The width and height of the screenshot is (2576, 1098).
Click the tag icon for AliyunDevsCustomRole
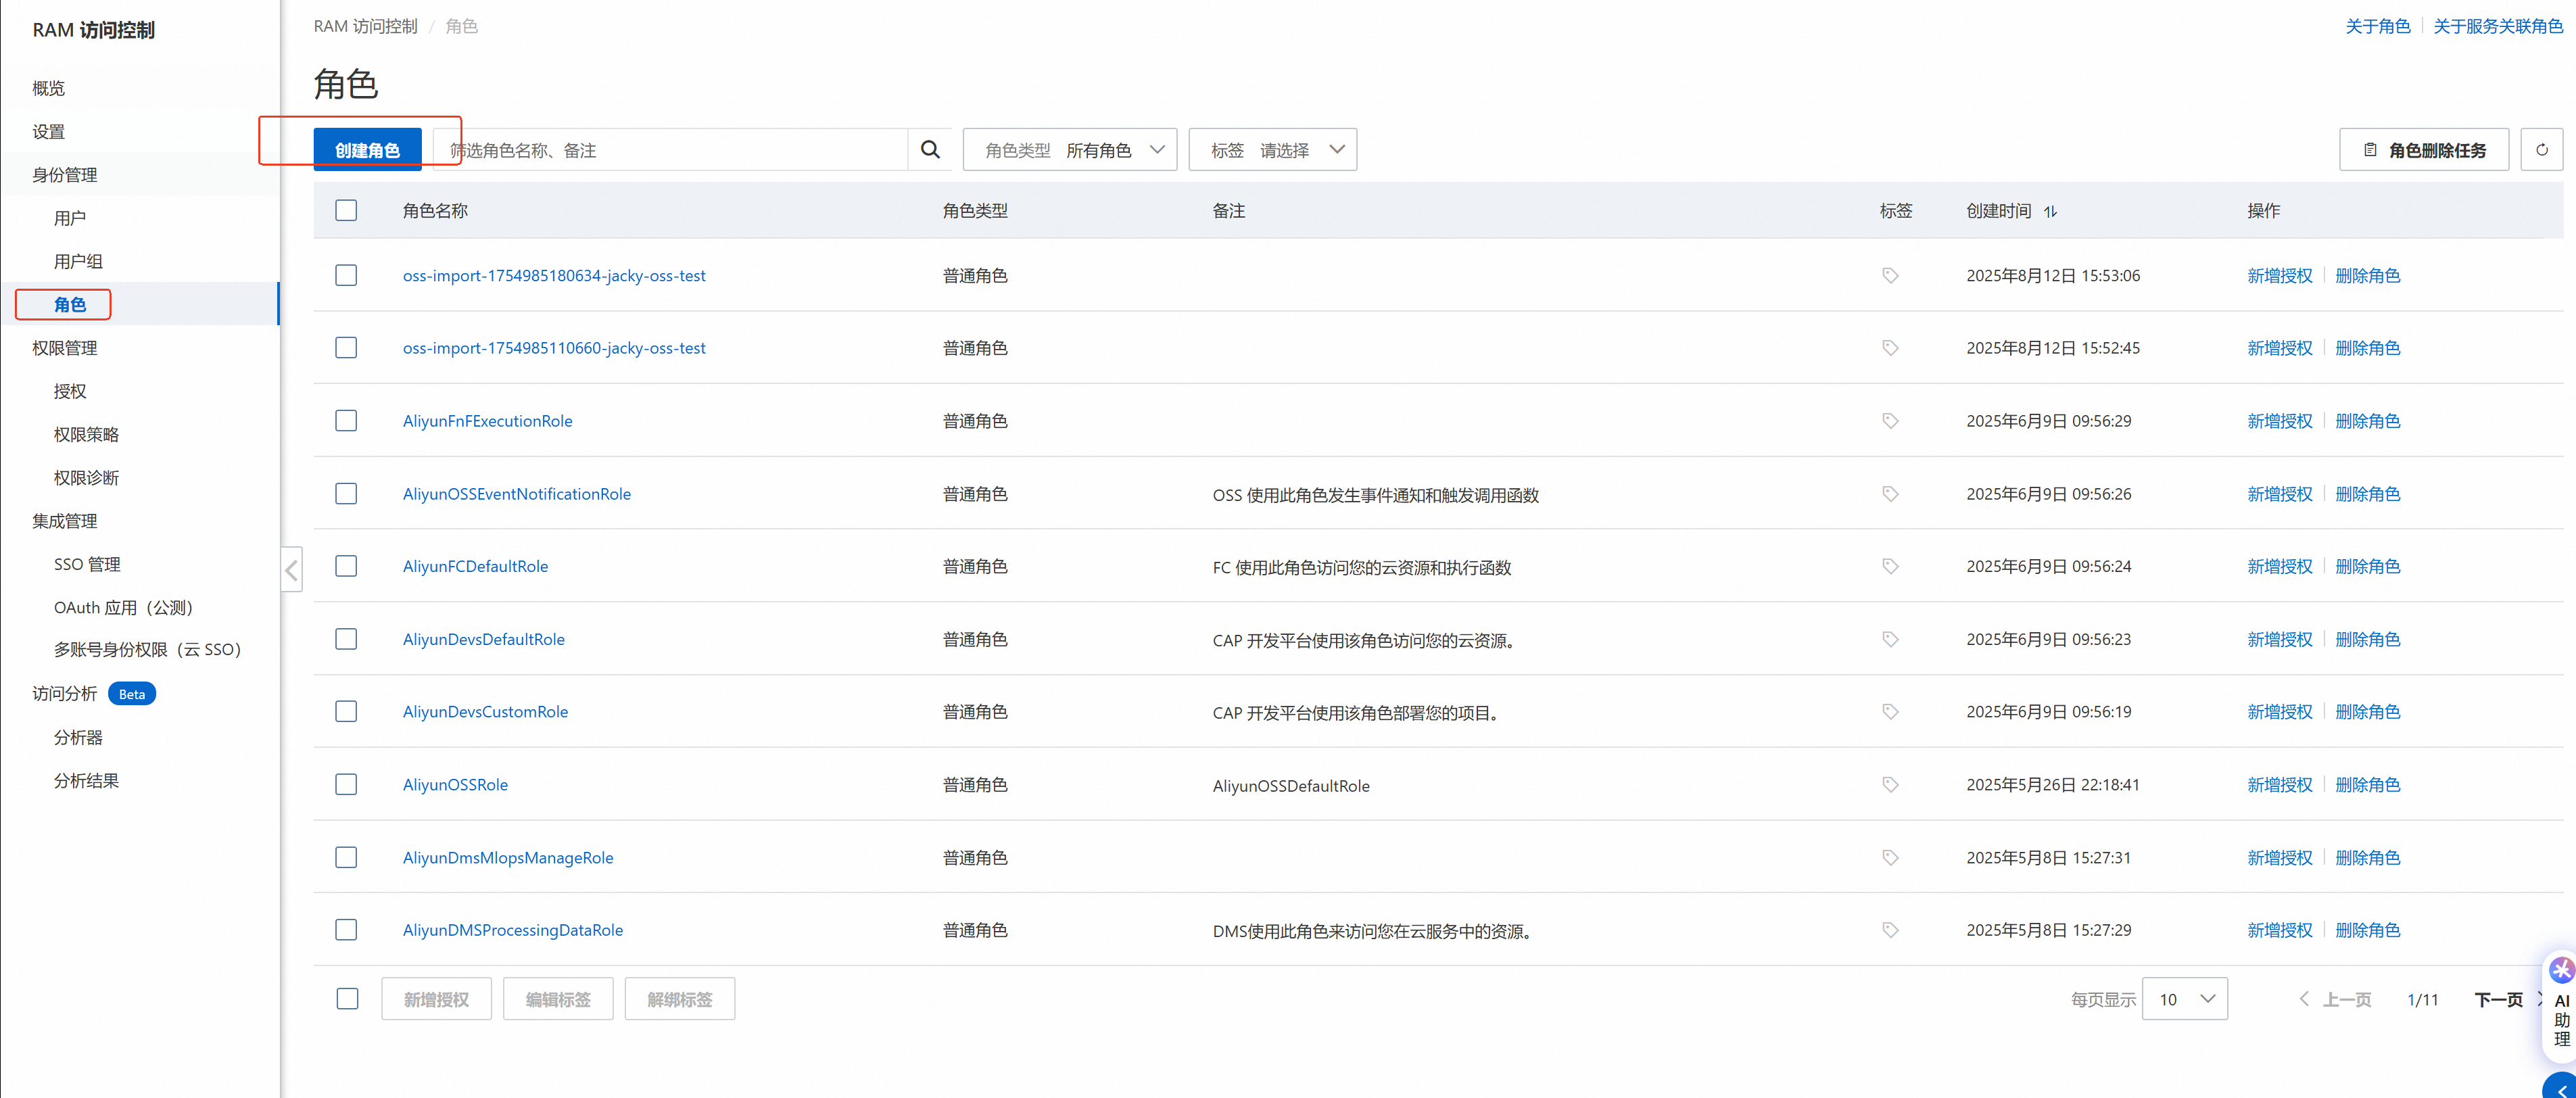[1890, 712]
